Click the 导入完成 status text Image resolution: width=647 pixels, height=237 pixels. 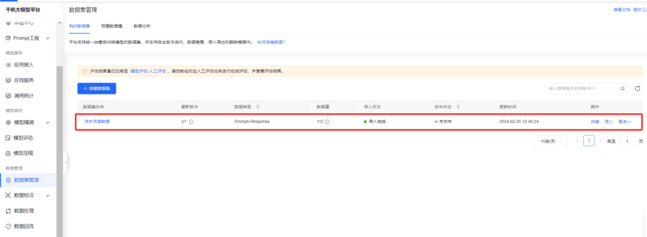click(x=377, y=122)
